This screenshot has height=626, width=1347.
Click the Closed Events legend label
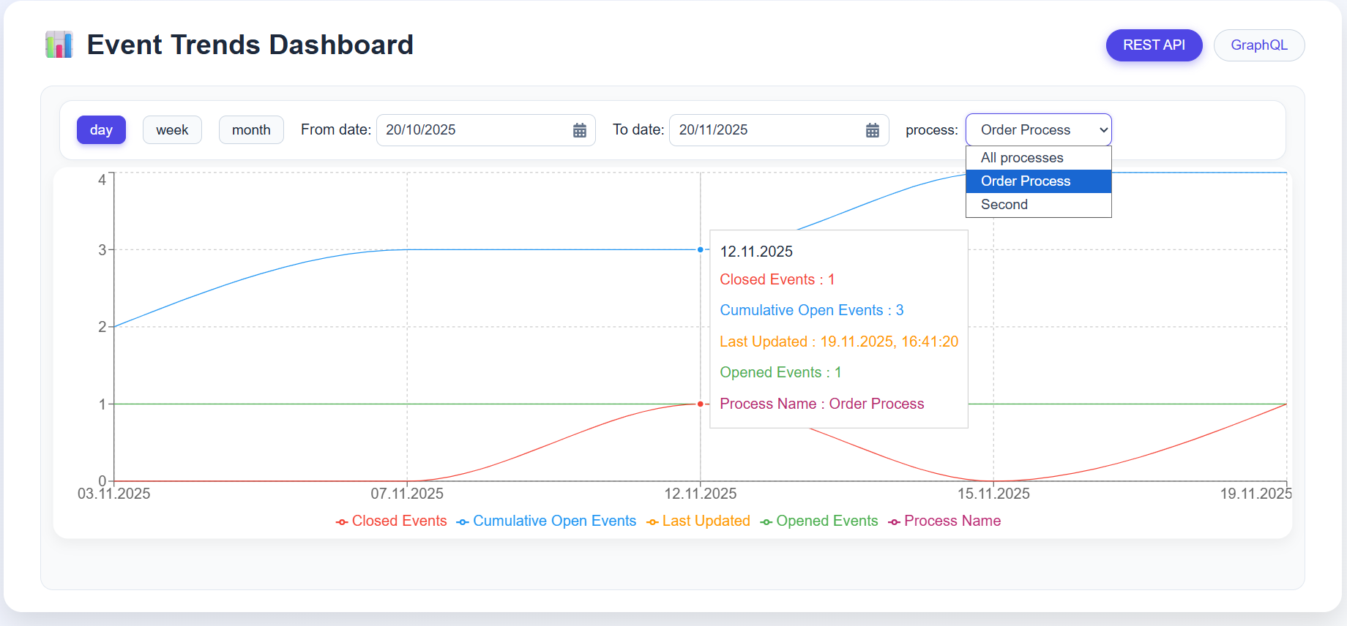pyautogui.click(x=399, y=521)
